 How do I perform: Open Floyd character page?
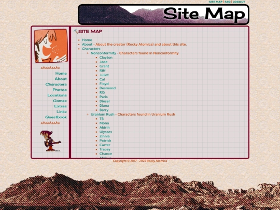click(104, 84)
